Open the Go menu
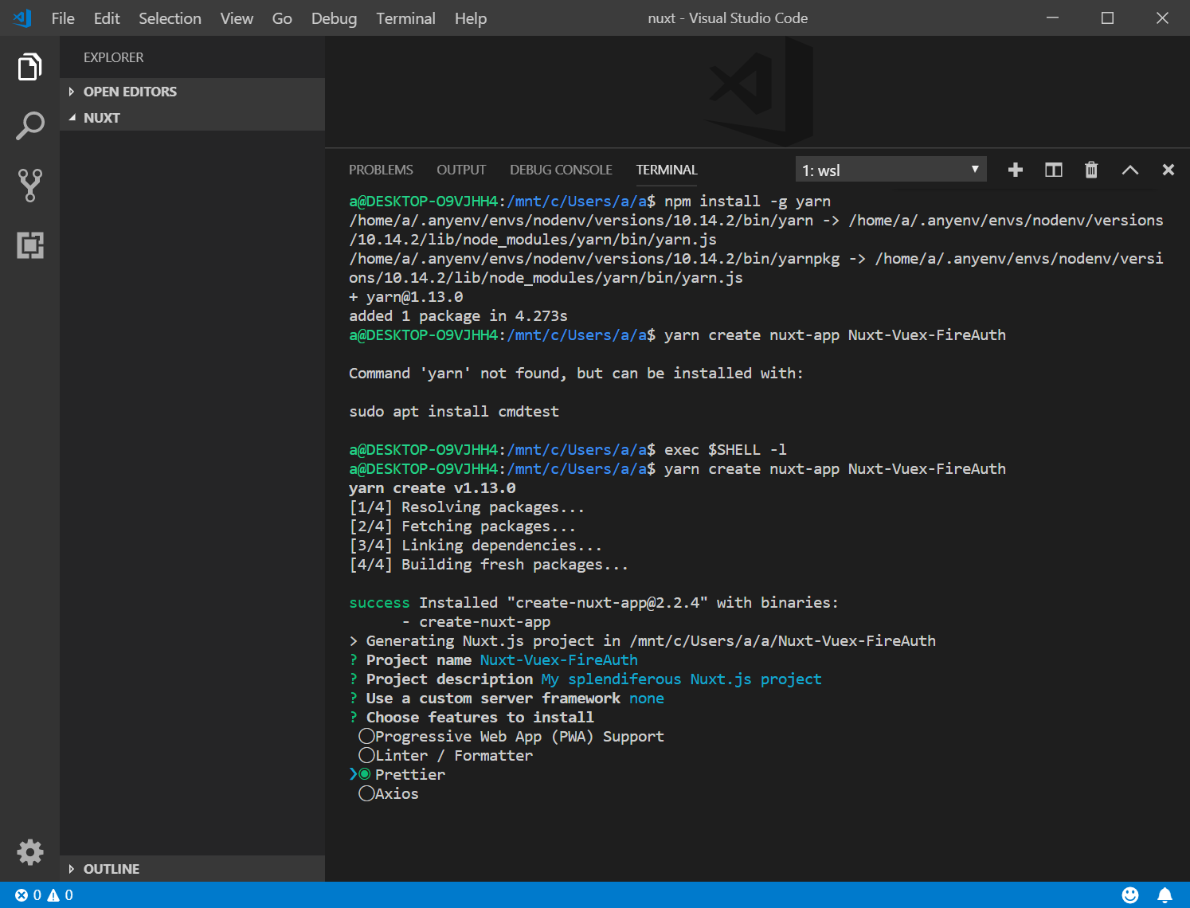 282,18
